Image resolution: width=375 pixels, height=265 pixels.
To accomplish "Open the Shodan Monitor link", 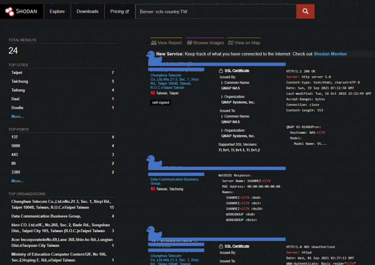I will 330,54.
